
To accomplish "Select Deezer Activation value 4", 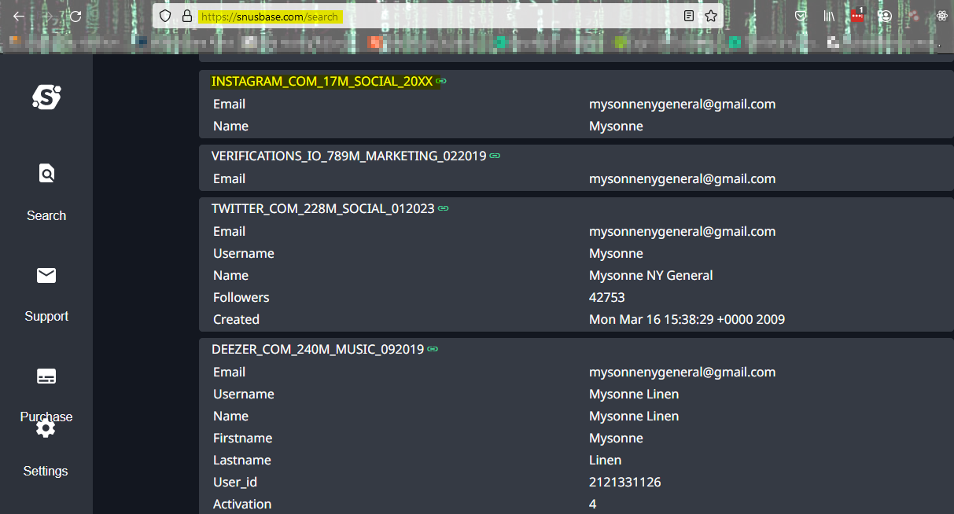I will 593,504.
